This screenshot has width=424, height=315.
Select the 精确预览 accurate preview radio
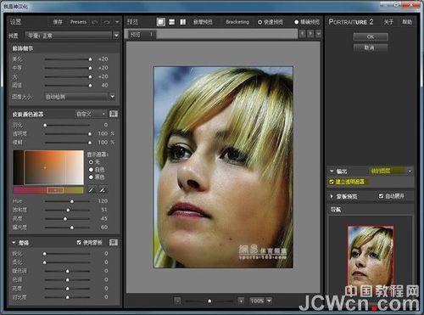tap(296, 22)
